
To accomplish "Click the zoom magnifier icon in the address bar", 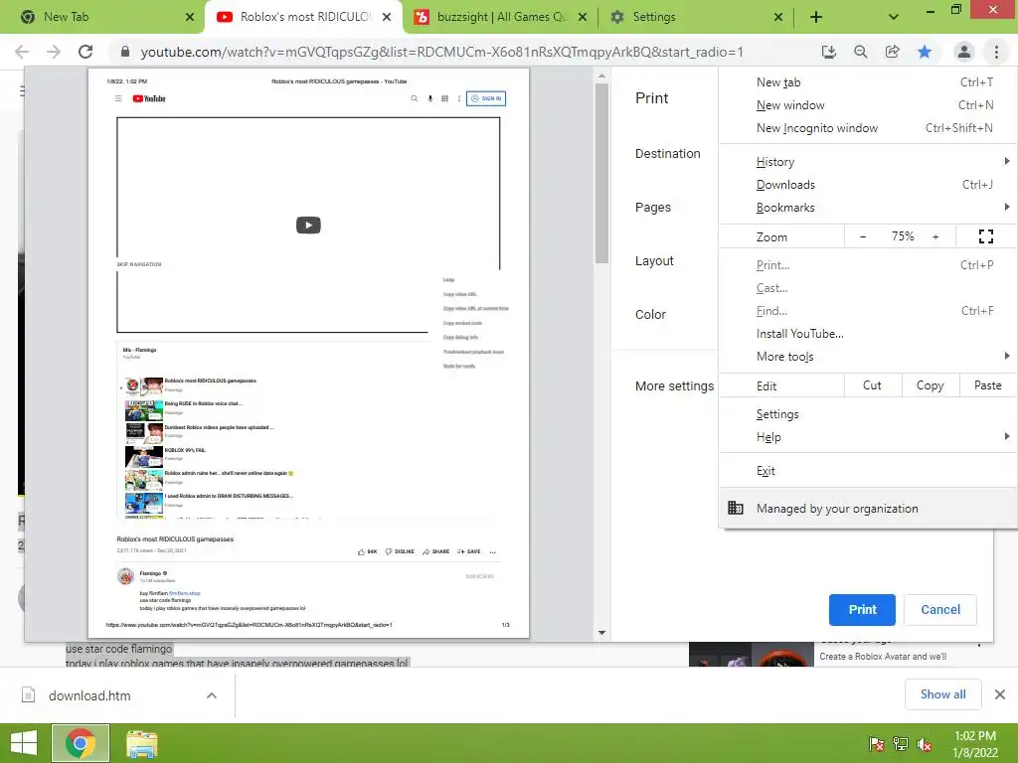I will pos(860,52).
